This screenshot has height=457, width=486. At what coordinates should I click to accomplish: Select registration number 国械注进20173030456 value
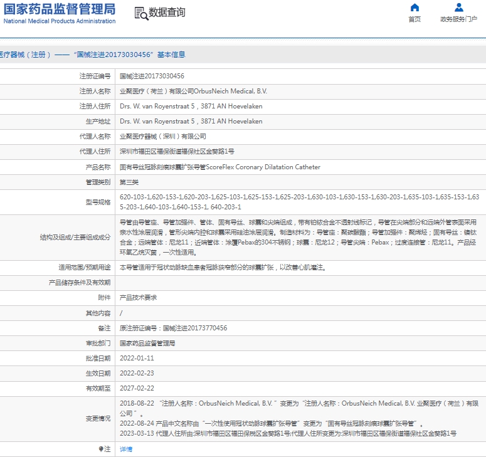152,76
